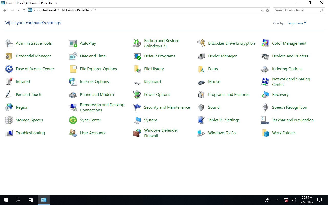
Task: Open the Region link
Action: [x=22, y=107]
